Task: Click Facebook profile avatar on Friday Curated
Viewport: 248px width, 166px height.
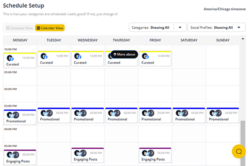Action: tap(145, 56)
